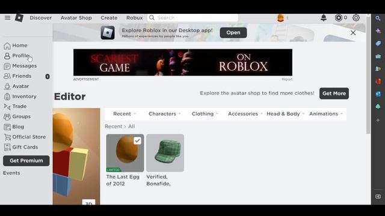This screenshot has height=216, width=385.
Task: Click the Groups icon in sidebar
Action: [7, 116]
